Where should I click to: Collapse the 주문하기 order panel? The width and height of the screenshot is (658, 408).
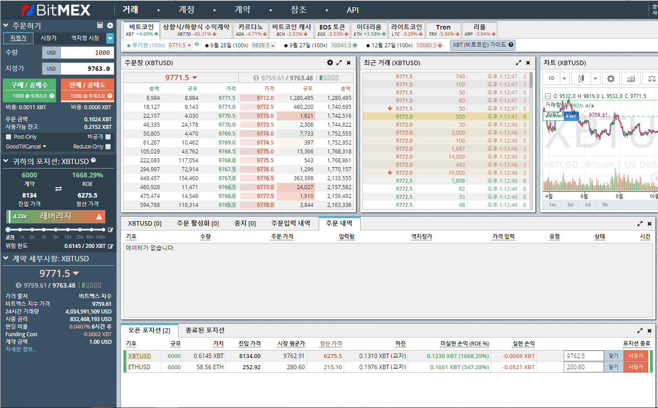[6, 25]
